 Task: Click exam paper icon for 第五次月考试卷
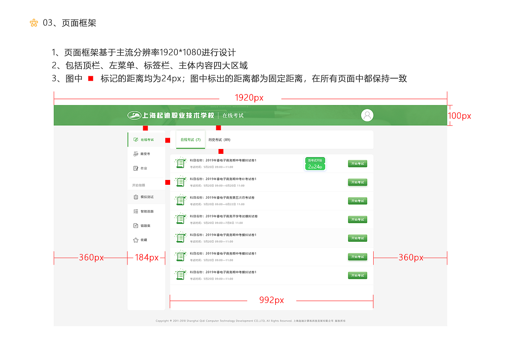point(180,200)
